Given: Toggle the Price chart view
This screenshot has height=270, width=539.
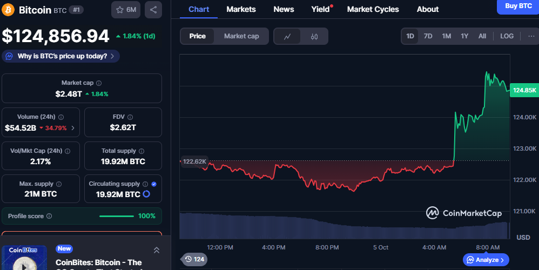Looking at the screenshot, I should (x=197, y=36).
